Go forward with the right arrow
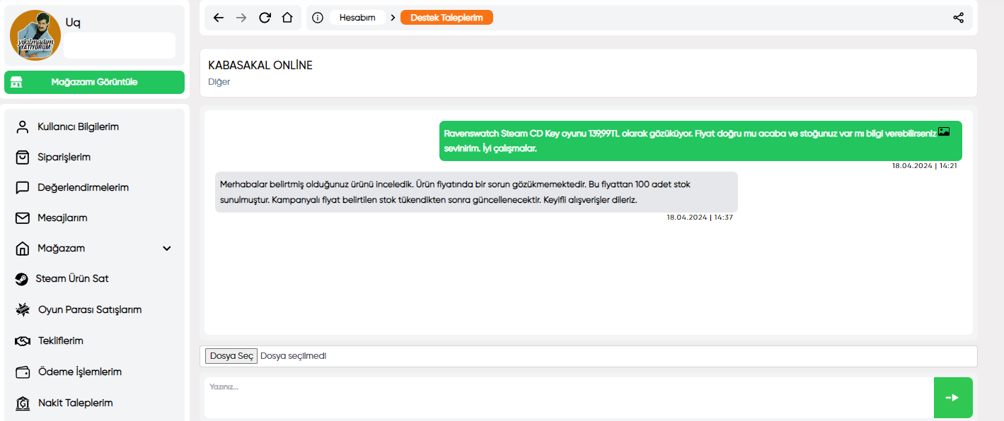The width and height of the screenshot is (1004, 421). [241, 18]
